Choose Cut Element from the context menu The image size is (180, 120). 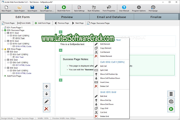pyautogui.click(x=111, y=52)
